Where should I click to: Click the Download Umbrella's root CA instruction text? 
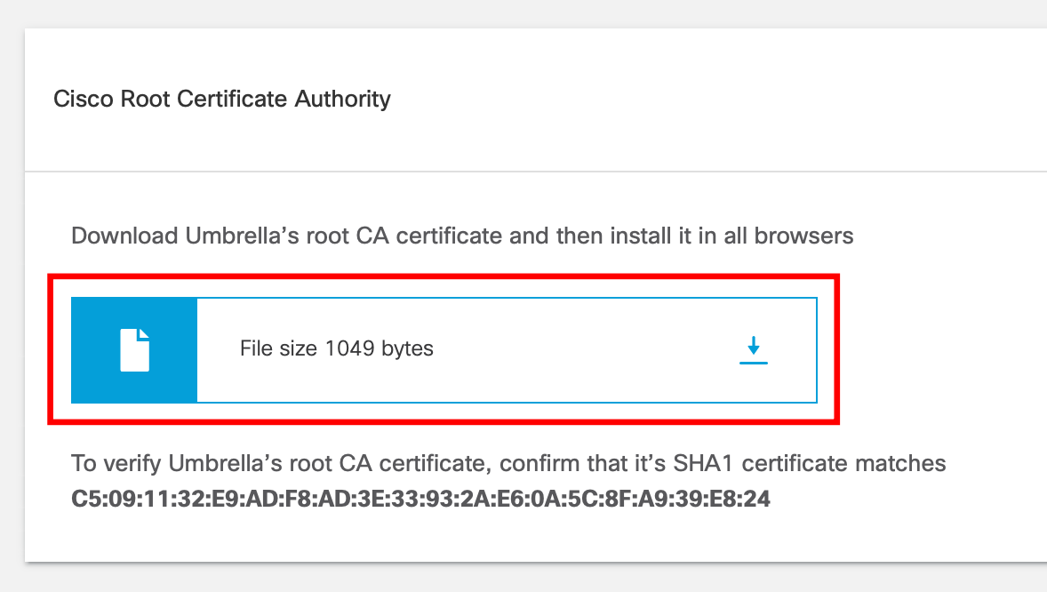pos(462,236)
